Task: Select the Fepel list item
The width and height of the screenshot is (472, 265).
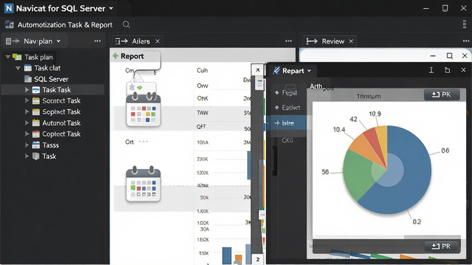Action: 289,93
